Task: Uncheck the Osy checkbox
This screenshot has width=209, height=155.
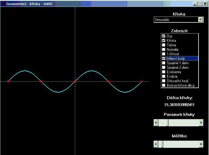Action: (163, 36)
